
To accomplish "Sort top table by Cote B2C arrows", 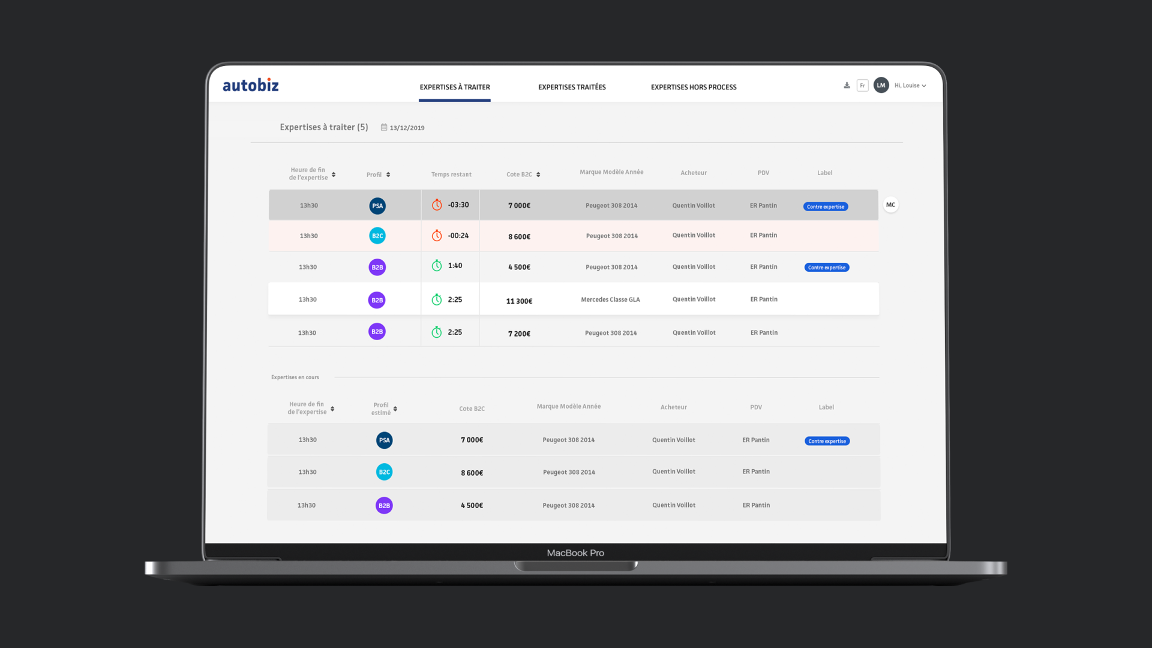I will (538, 175).
